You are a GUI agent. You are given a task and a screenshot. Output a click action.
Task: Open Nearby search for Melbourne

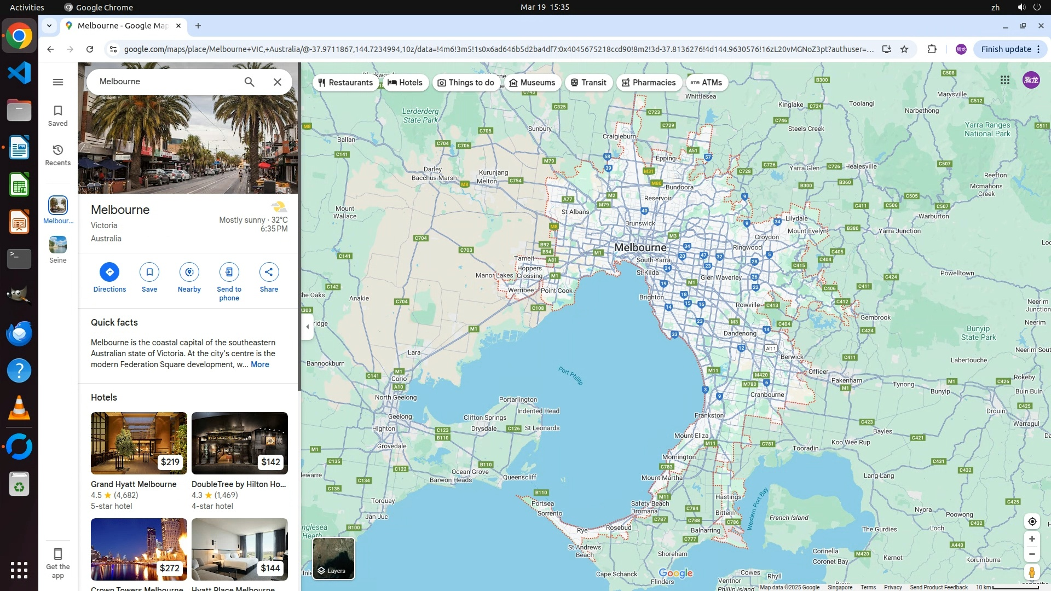189,272
